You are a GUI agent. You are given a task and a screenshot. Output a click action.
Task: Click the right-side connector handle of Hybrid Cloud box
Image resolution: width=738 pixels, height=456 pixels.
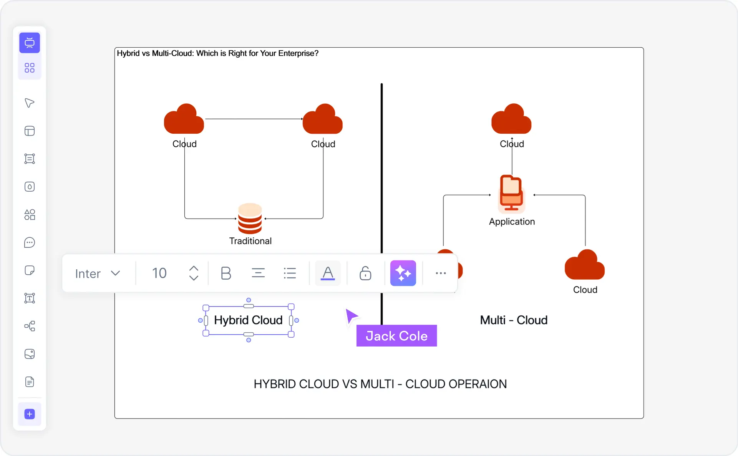pyautogui.click(x=297, y=320)
